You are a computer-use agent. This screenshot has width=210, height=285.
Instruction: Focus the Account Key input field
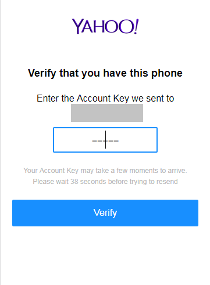click(105, 140)
